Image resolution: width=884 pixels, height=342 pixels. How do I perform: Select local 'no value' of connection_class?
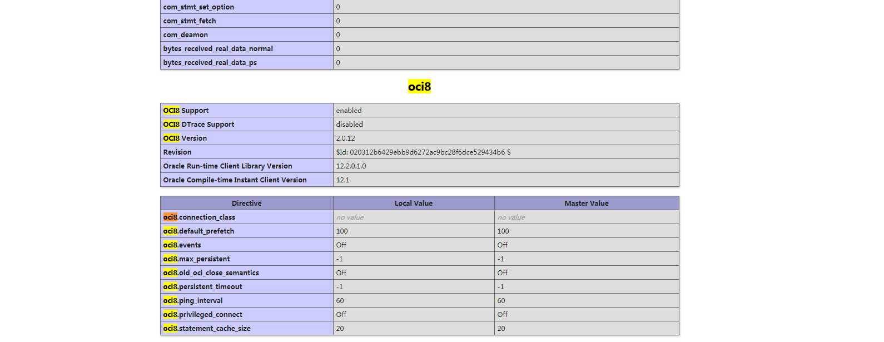(x=350, y=217)
